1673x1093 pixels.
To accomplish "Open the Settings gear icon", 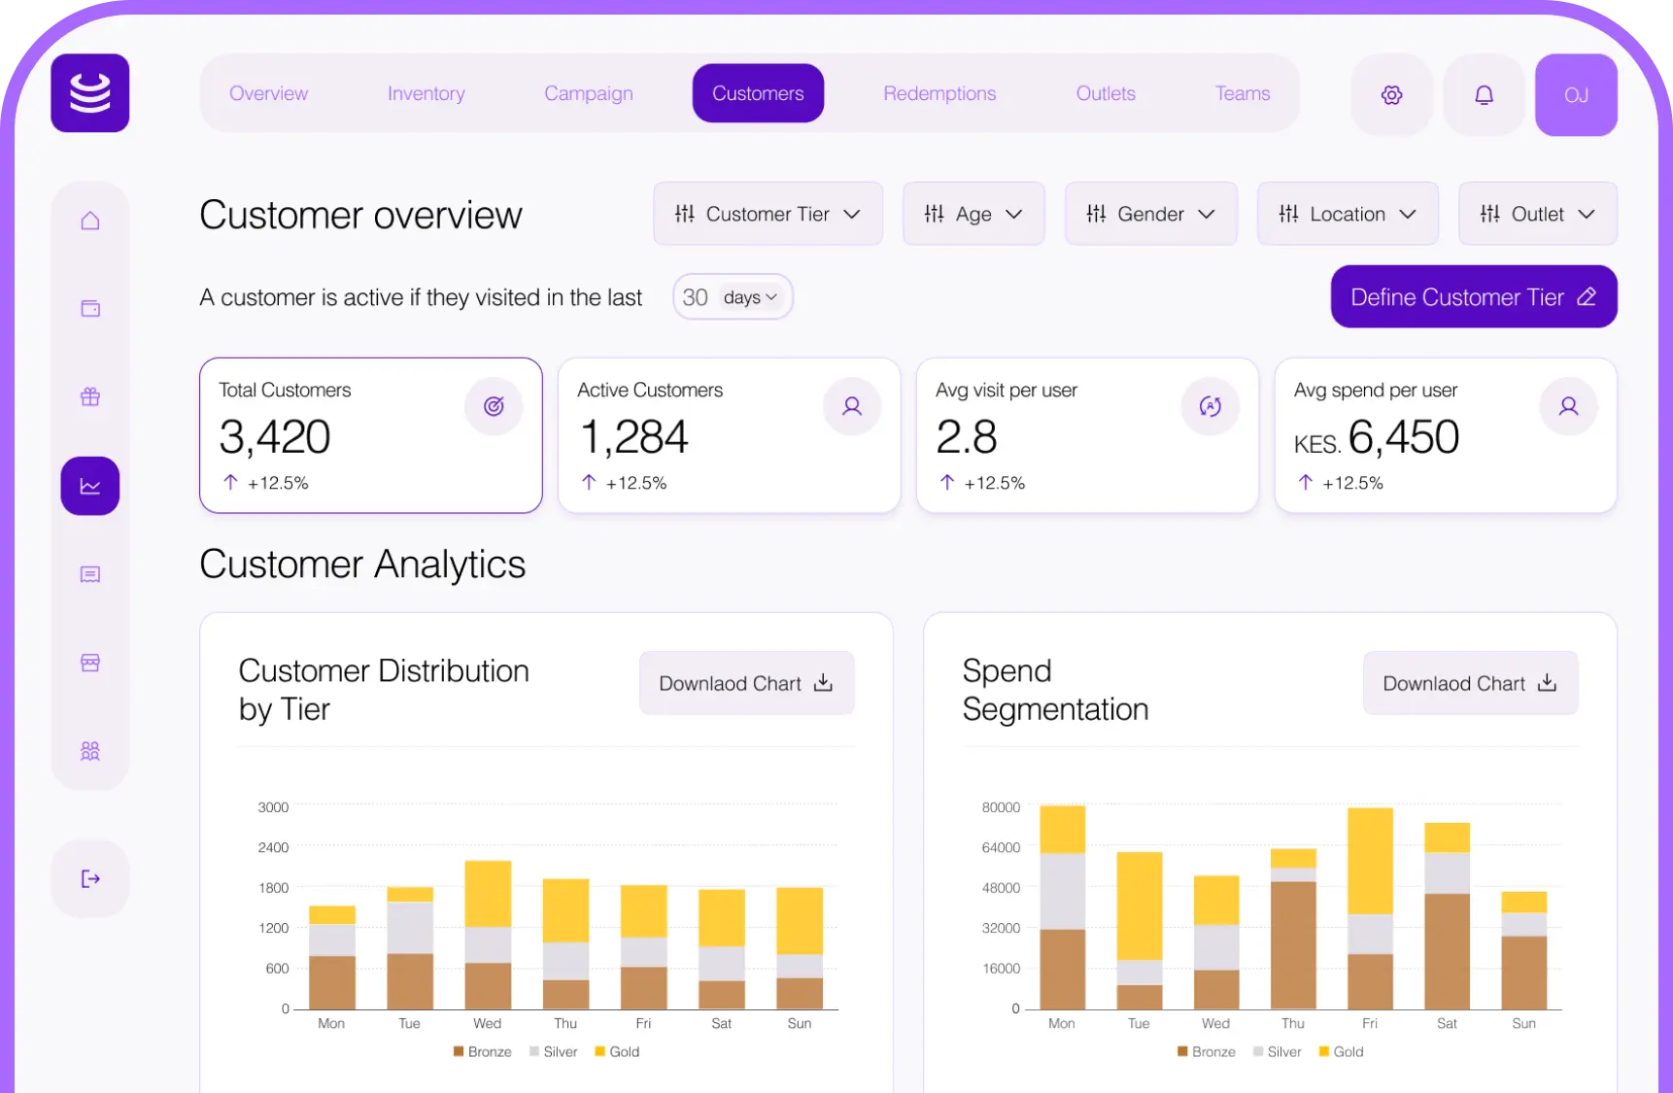I will tap(1391, 94).
